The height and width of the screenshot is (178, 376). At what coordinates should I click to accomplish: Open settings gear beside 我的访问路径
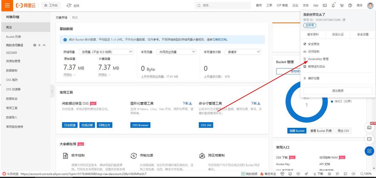pyautogui.click(x=35, y=45)
